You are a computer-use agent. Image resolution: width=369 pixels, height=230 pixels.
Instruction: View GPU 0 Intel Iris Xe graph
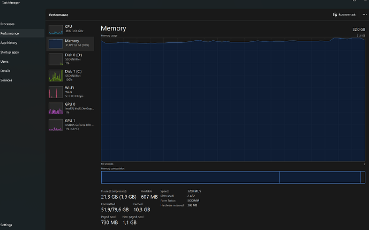56,108
